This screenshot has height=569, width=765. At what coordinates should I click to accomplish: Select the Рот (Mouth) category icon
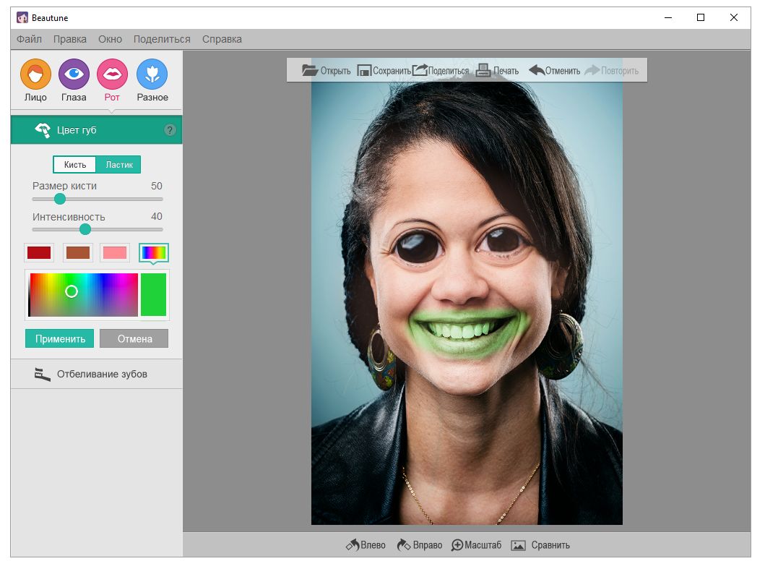tap(112, 74)
